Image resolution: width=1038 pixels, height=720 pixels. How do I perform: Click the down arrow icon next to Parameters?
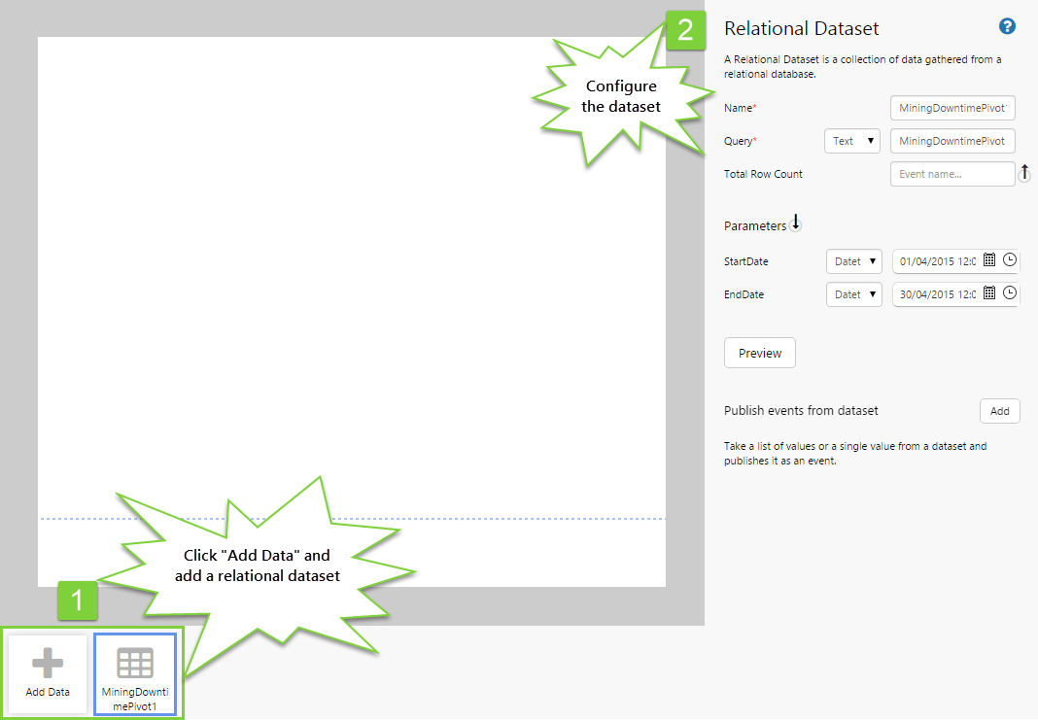[x=796, y=223]
